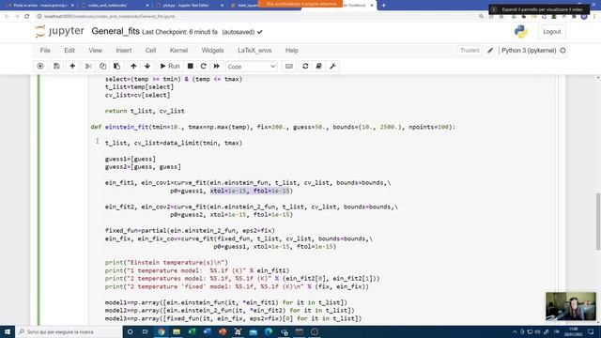Screen dimensions: 601x338
Task: Click the refresh arrows toolbar icon
Action: (x=305, y=67)
